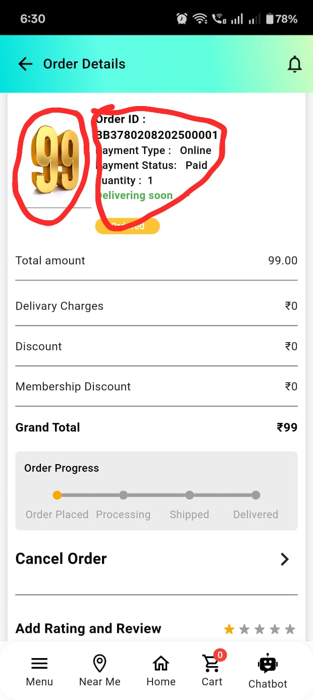Open notifications bell icon

click(x=294, y=64)
